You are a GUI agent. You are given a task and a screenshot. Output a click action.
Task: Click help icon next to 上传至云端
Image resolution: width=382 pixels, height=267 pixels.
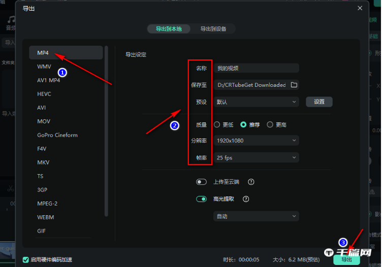[251, 182]
